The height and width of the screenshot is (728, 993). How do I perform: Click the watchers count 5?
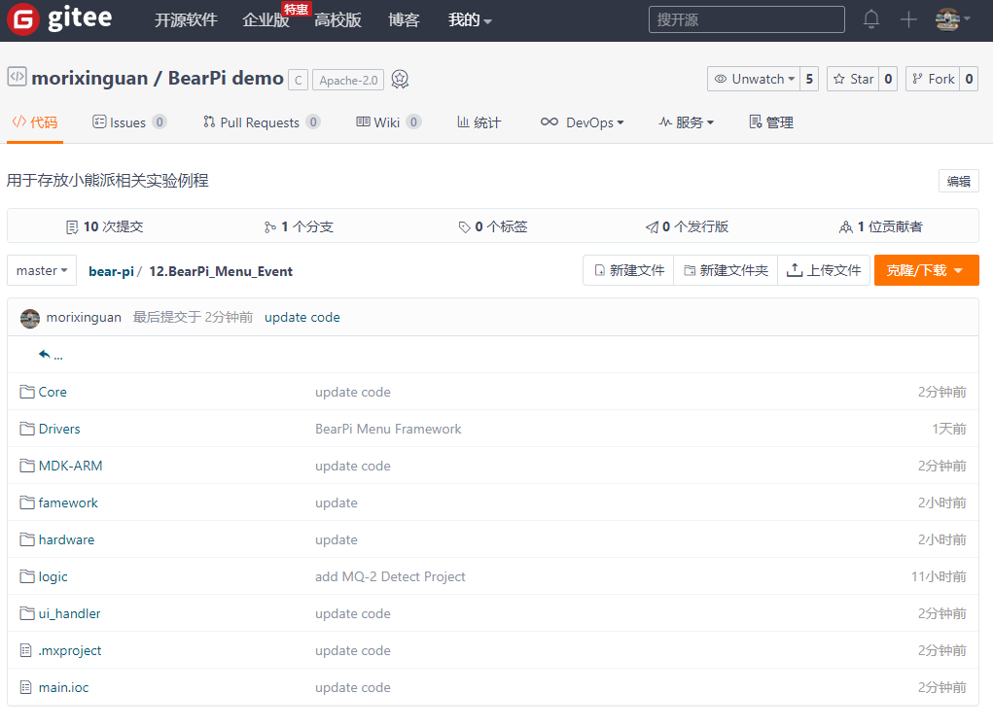(809, 79)
